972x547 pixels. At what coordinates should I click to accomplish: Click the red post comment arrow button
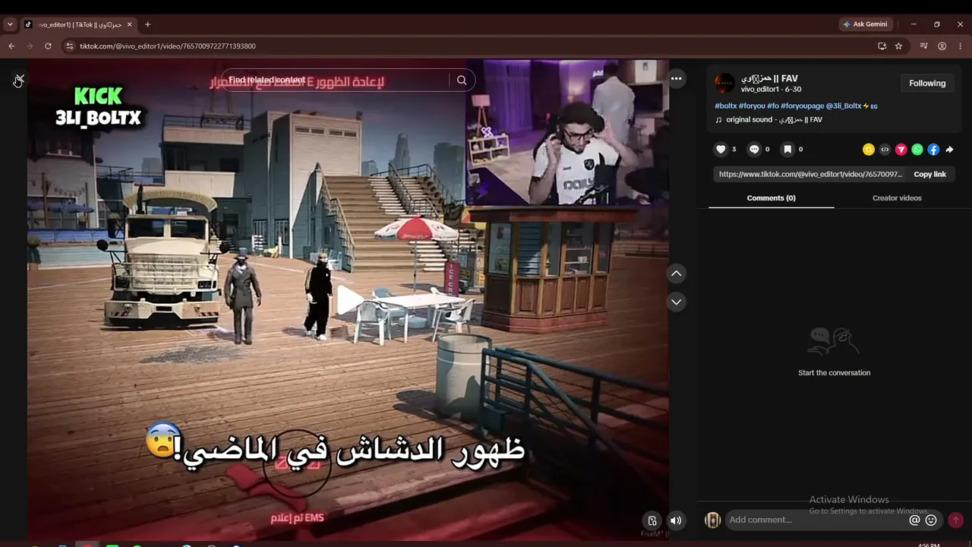pyautogui.click(x=955, y=520)
